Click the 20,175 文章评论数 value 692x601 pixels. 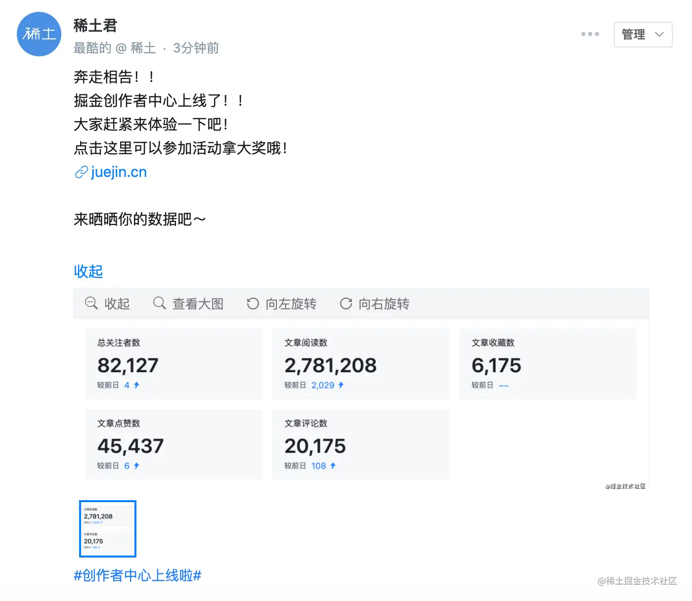315,446
